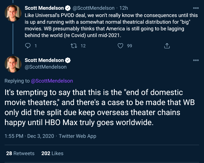Retweet the first tweet
204x163 pixels.
coord(74,46)
